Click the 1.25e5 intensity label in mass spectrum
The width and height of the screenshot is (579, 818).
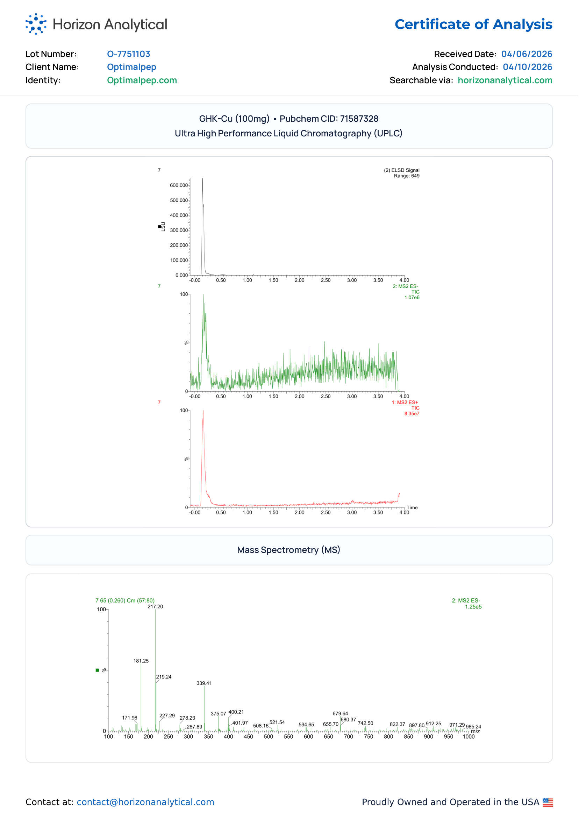[473, 607]
